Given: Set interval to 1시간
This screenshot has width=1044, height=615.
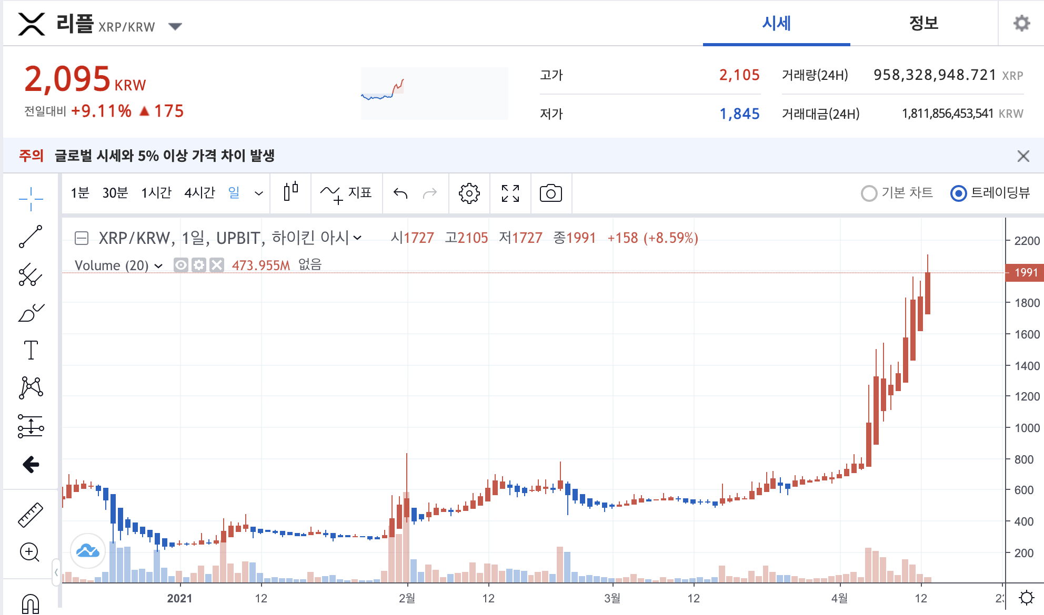Looking at the screenshot, I should click(x=156, y=193).
